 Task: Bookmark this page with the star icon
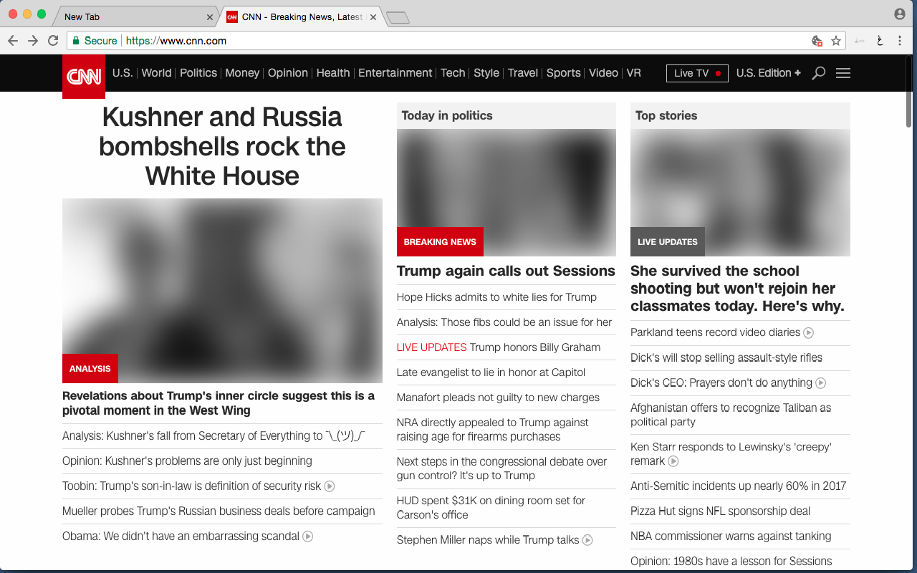(x=836, y=41)
